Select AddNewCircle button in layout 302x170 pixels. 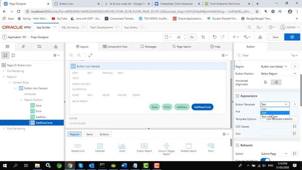(x=202, y=107)
